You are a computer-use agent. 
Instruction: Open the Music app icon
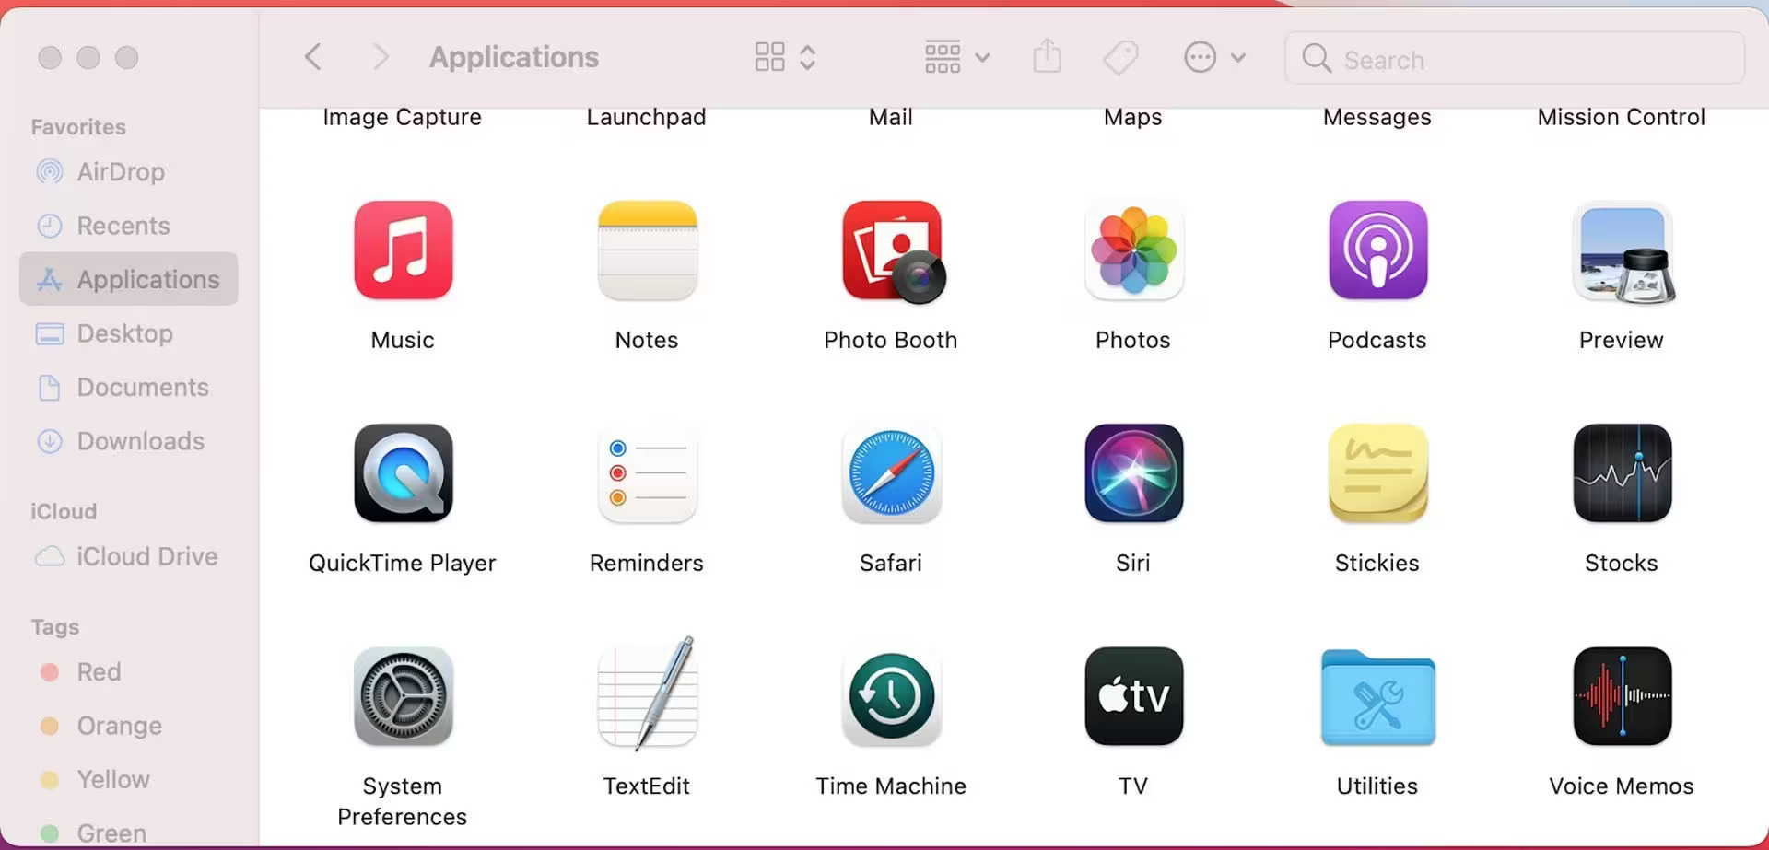[x=403, y=250]
